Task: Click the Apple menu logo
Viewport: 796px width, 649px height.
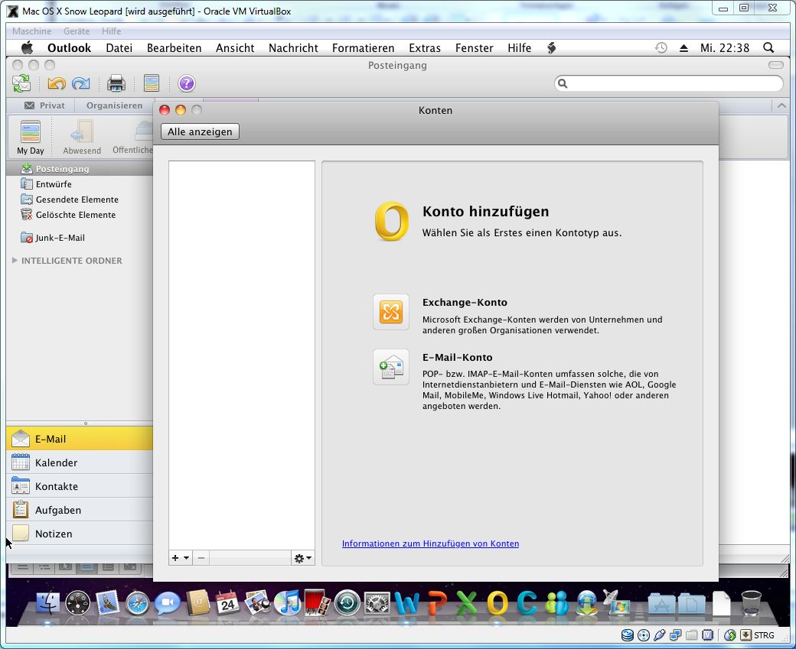Action: point(28,48)
